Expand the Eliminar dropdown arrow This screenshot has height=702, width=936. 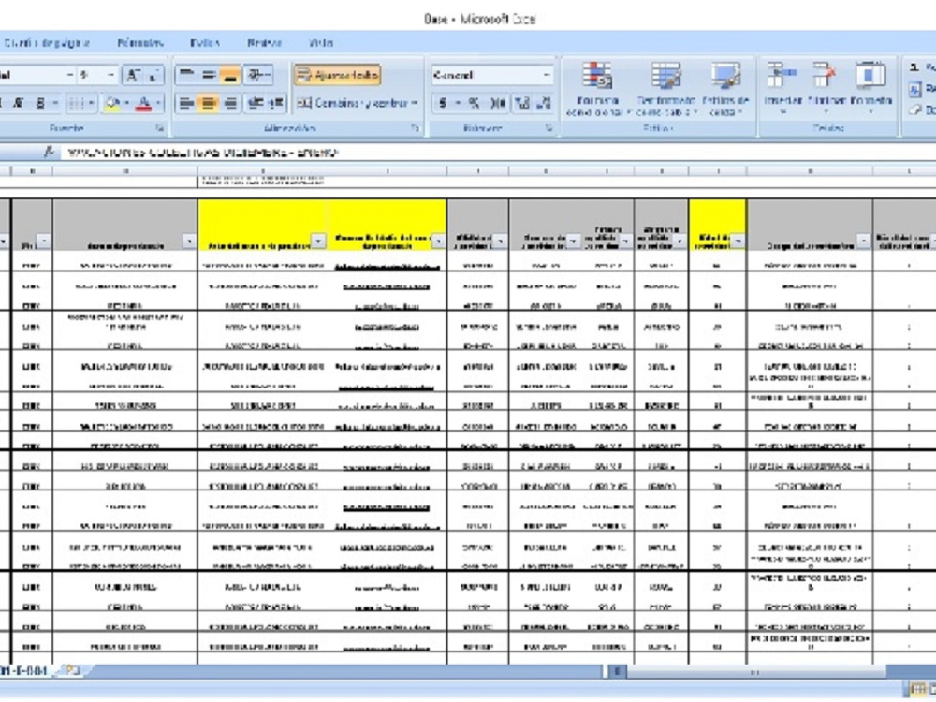pyautogui.click(x=826, y=111)
